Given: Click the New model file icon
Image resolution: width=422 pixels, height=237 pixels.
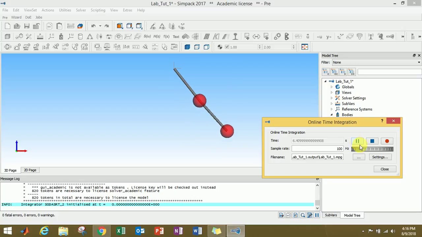Looking at the screenshot, I should 8,26.
